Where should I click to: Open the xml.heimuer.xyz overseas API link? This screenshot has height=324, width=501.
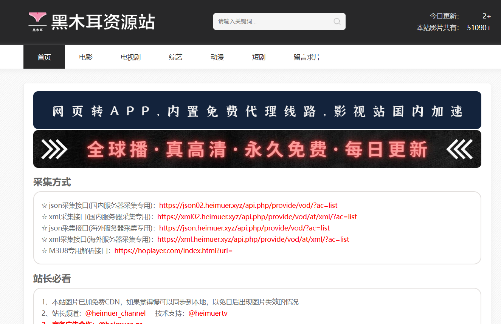coord(253,240)
